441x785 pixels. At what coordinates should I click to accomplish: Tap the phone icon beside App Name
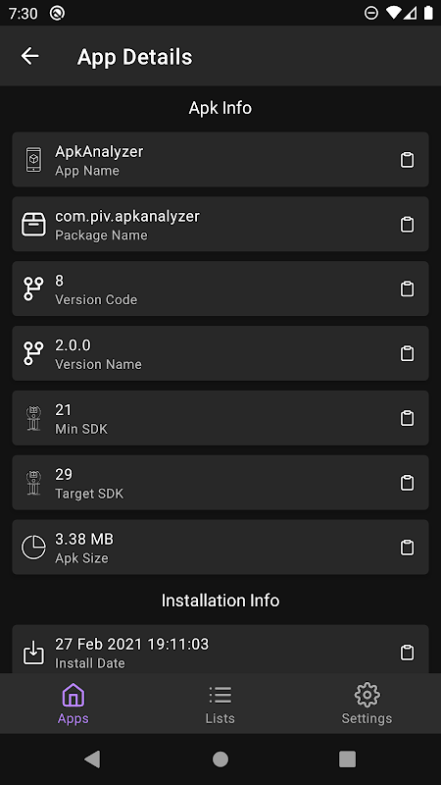point(33,160)
